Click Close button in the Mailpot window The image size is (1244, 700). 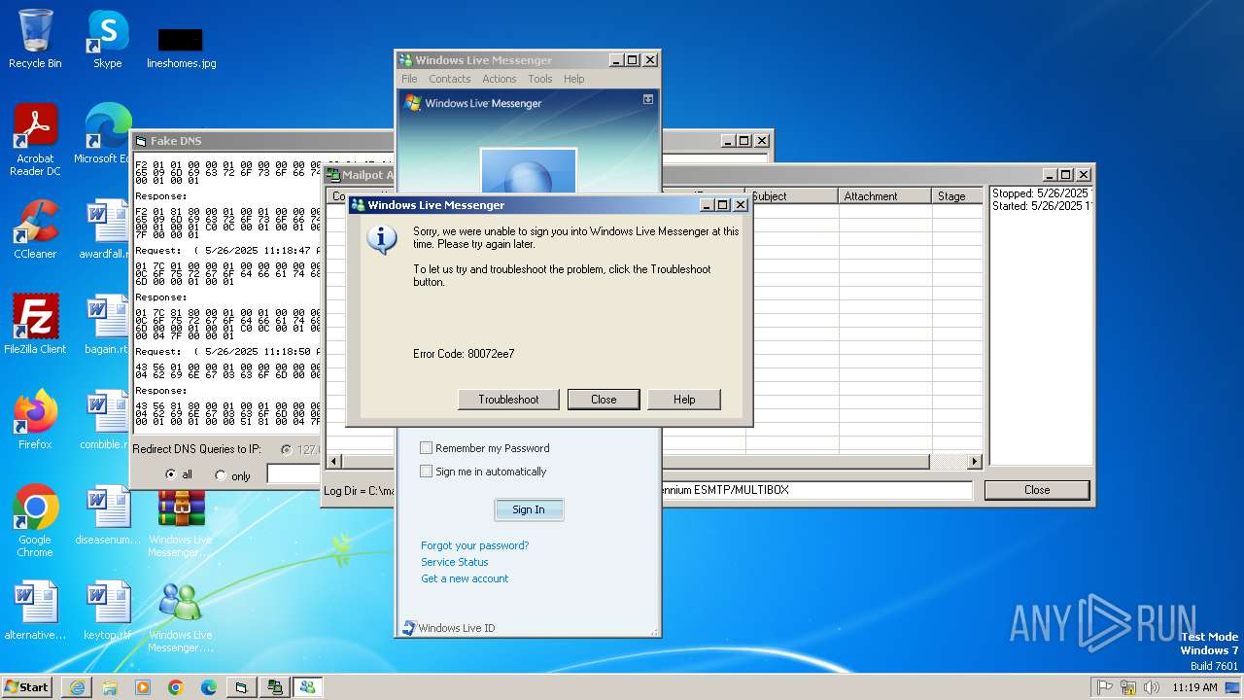(x=1037, y=490)
